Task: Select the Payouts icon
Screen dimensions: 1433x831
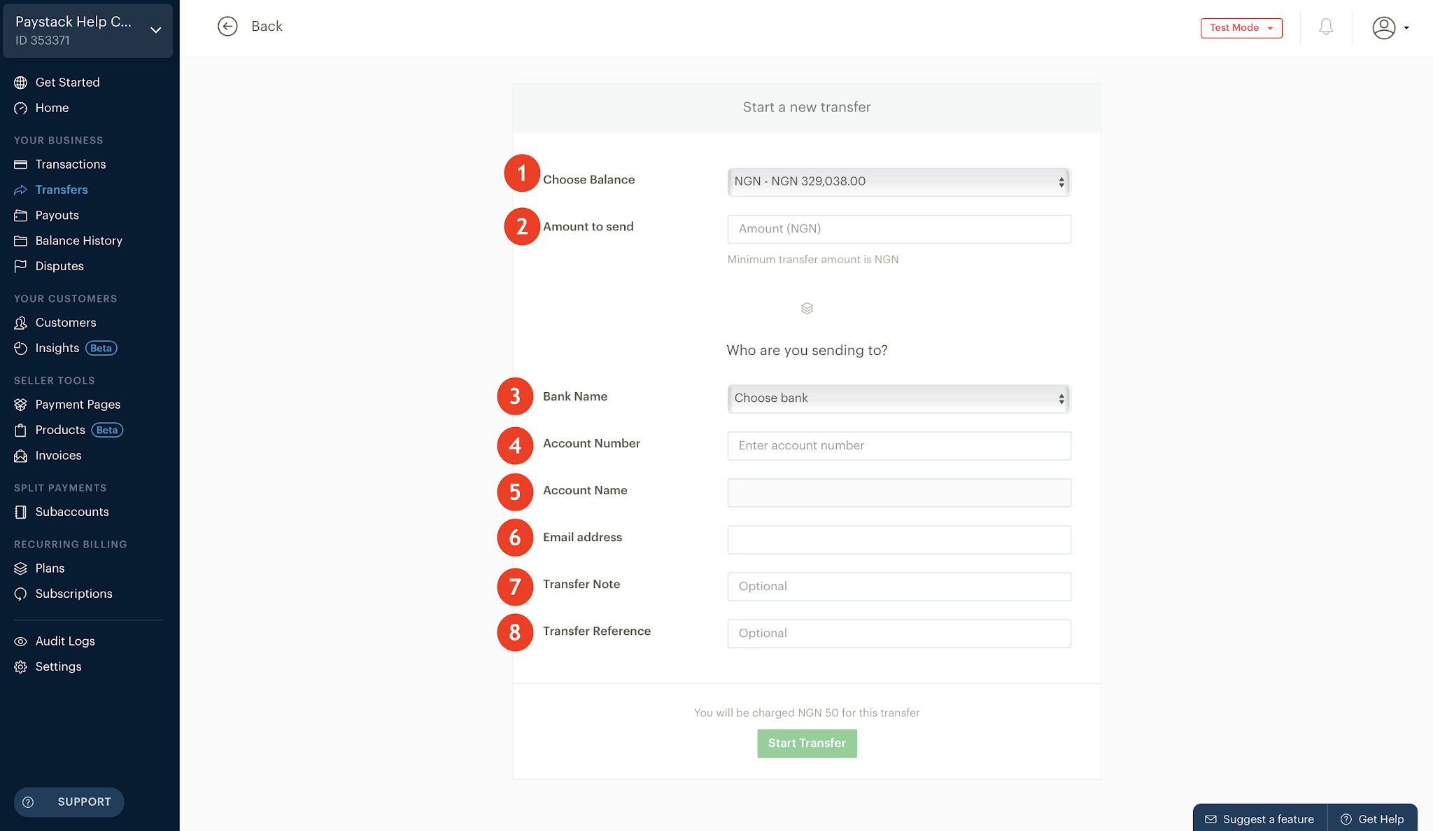Action: pyautogui.click(x=20, y=215)
